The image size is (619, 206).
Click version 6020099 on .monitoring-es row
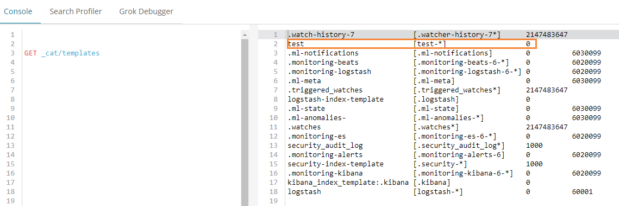click(586, 136)
